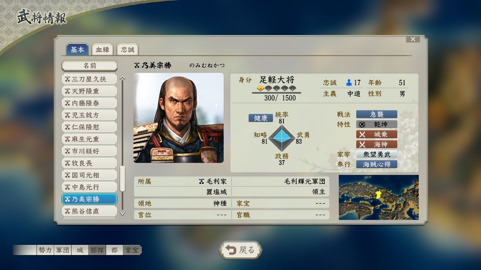Select the 城乗 trait badge
Viewport: 481px width, 270px height.
pos(376,134)
